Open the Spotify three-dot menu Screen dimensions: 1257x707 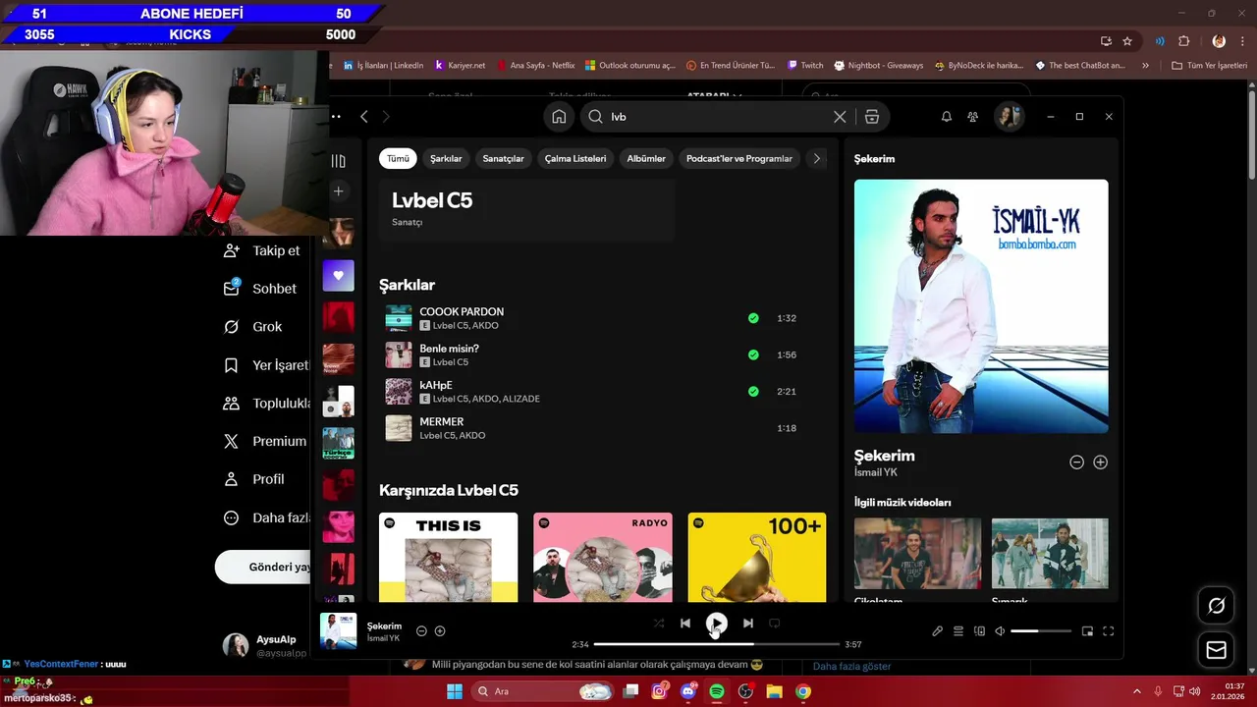pyautogui.click(x=337, y=117)
